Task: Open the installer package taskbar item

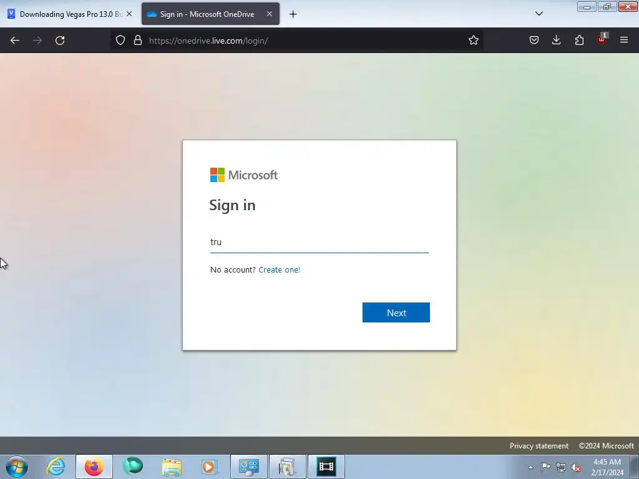Action: pos(287,467)
